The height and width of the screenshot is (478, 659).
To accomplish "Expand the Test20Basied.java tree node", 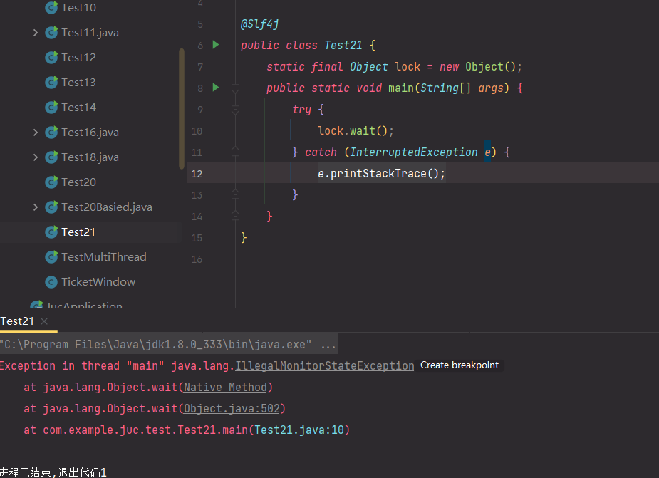I will (x=36, y=207).
